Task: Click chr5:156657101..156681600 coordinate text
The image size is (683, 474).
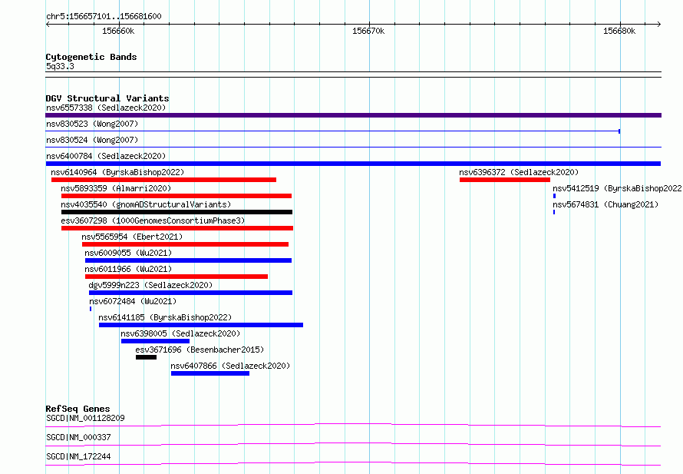Action: tap(104, 17)
